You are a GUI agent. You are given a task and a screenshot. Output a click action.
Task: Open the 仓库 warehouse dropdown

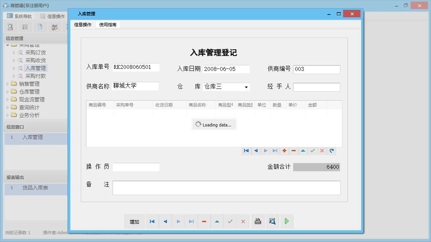coord(247,87)
